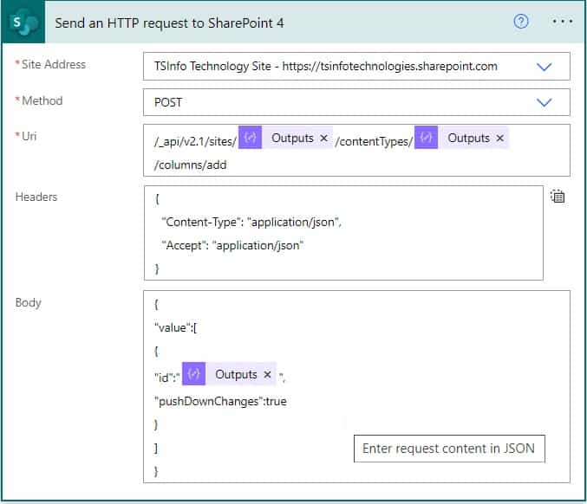Click the SharePoint connector icon
This screenshot has height=504, width=587.
[23, 22]
